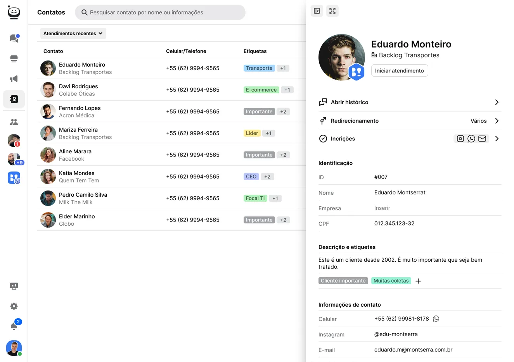Click the envelope icon in the Incrições row
Image resolution: width=514 pixels, height=362 pixels.
[x=482, y=138]
